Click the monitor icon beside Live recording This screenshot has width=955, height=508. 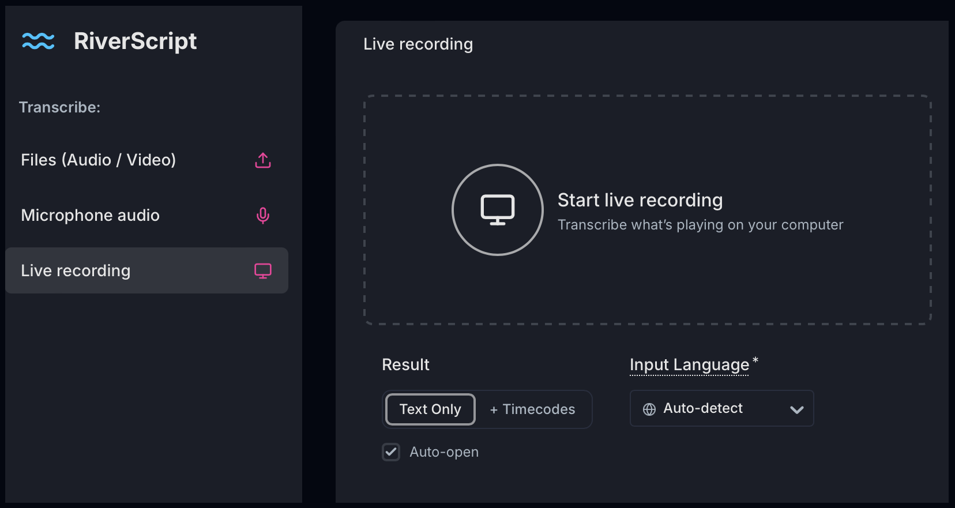(x=263, y=271)
